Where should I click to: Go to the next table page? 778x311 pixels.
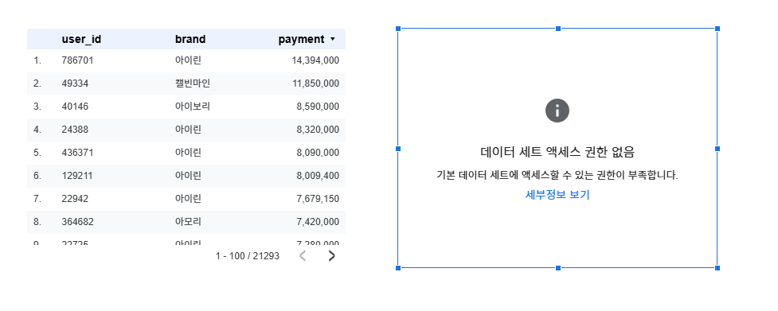(332, 256)
